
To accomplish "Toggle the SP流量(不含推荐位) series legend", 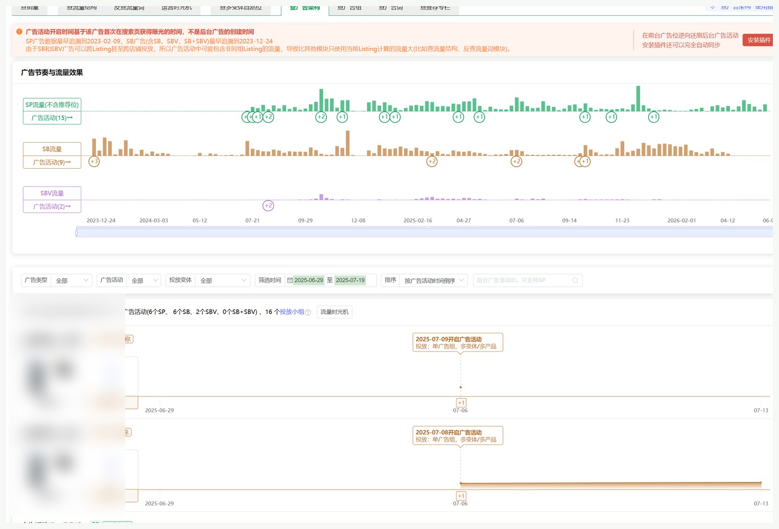I will coord(52,105).
